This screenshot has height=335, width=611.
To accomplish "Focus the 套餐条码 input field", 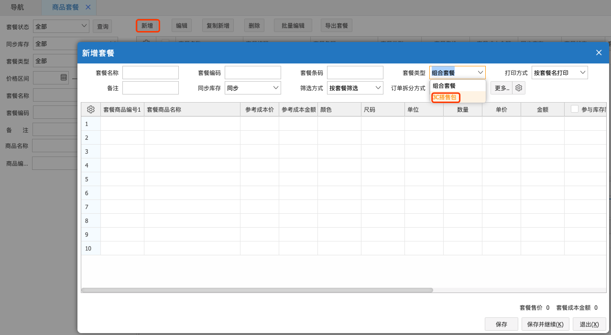I will click(355, 73).
